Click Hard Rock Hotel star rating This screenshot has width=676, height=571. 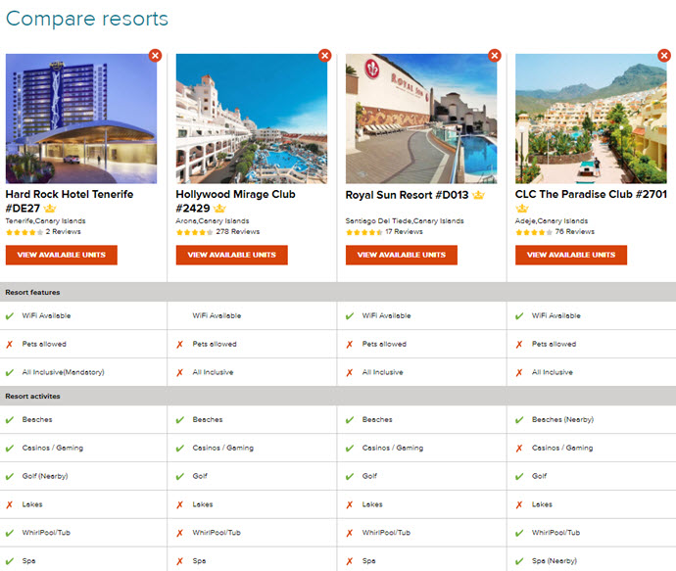[24, 232]
